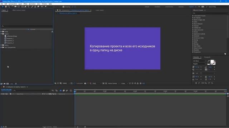
Task: Open the Full resolution dropdown in viewer
Action: tap(97, 84)
